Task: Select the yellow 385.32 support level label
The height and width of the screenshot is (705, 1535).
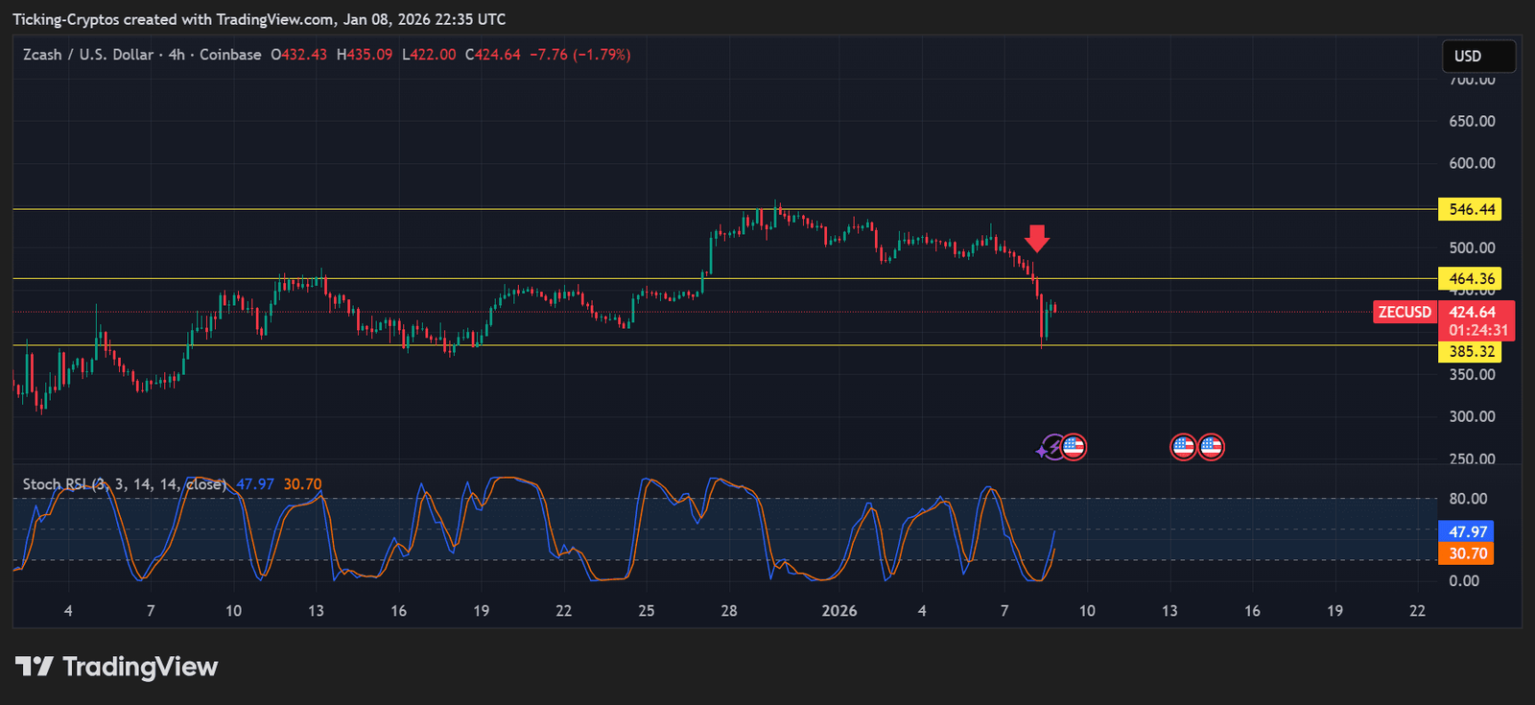Action: pos(1471,352)
